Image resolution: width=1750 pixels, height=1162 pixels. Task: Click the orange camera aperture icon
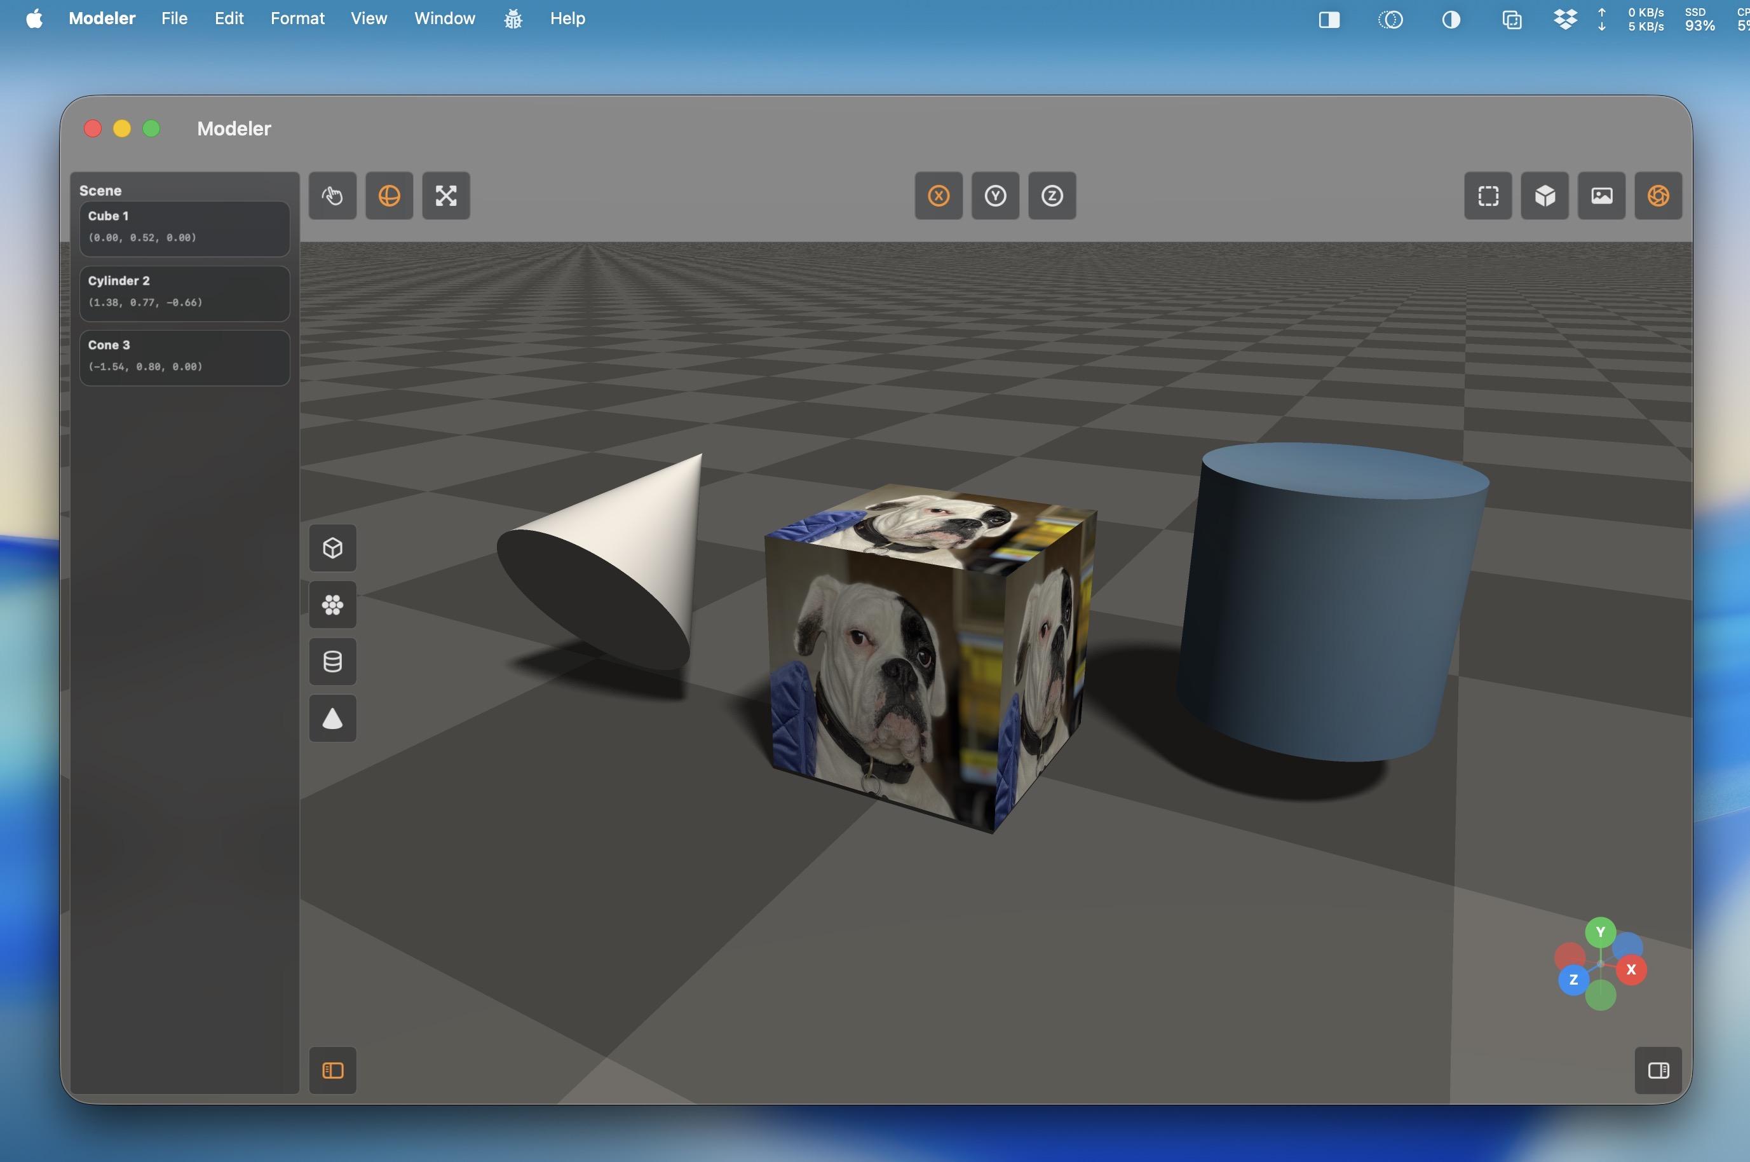pos(1658,196)
